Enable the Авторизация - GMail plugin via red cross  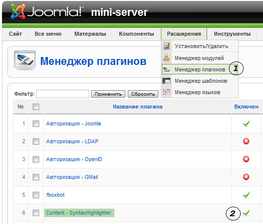point(246,177)
